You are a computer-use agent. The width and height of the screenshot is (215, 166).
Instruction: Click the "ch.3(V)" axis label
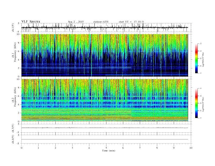pyautogui.click(x=13, y=128)
